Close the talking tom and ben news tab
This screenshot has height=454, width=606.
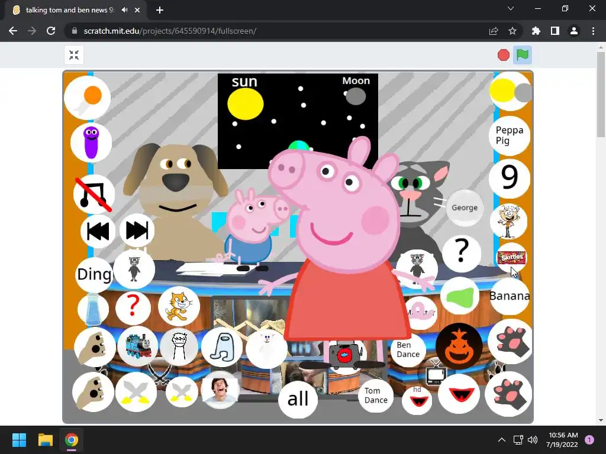pos(137,10)
